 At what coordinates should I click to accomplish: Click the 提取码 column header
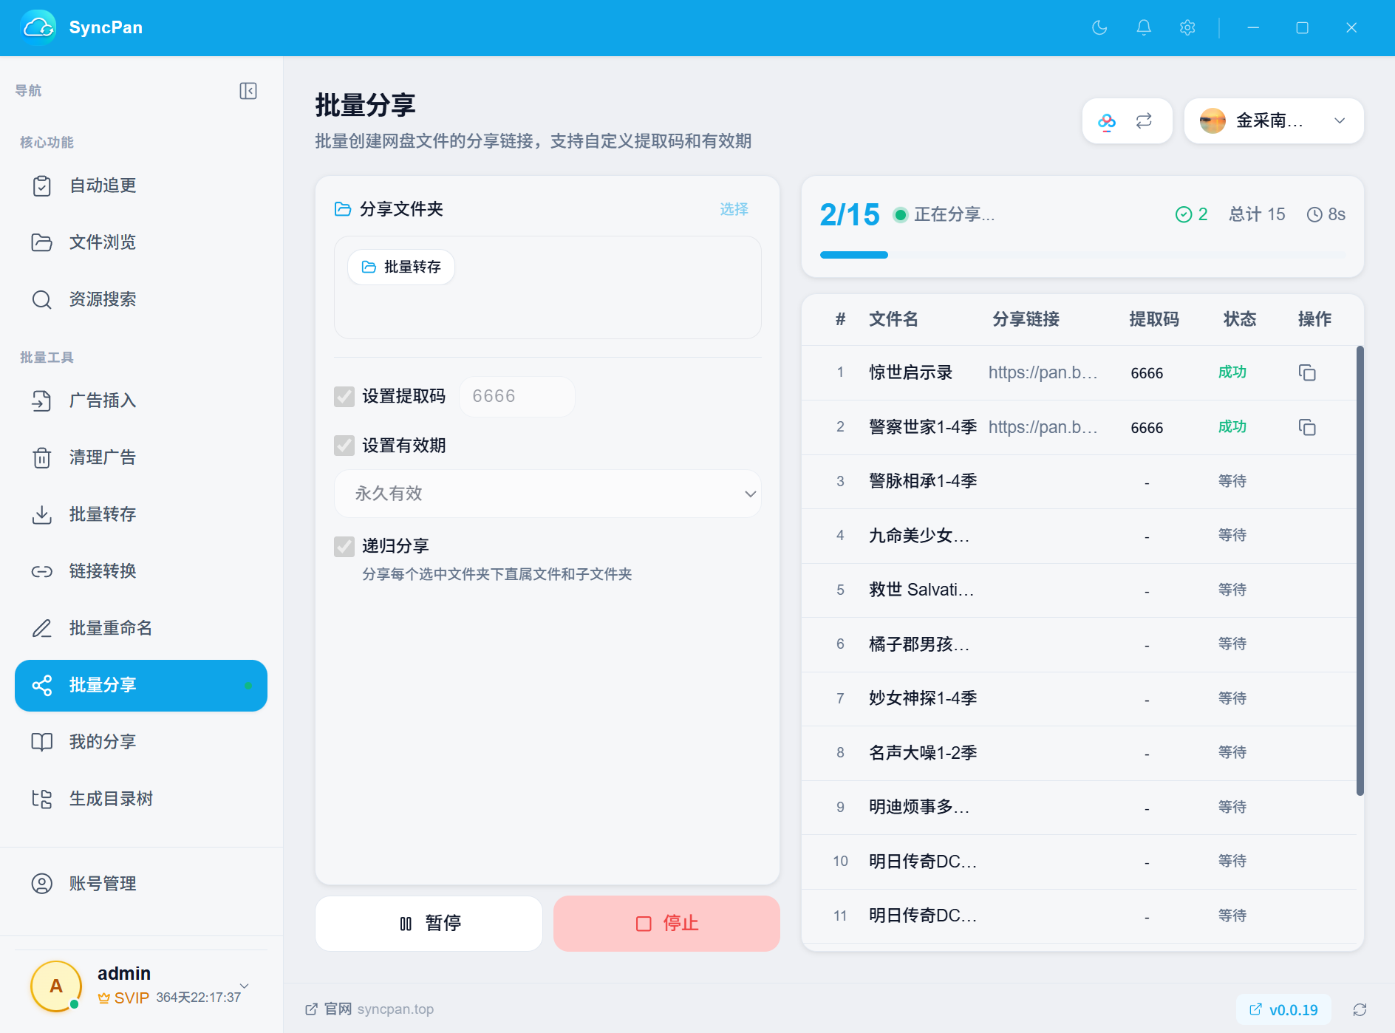click(x=1154, y=319)
